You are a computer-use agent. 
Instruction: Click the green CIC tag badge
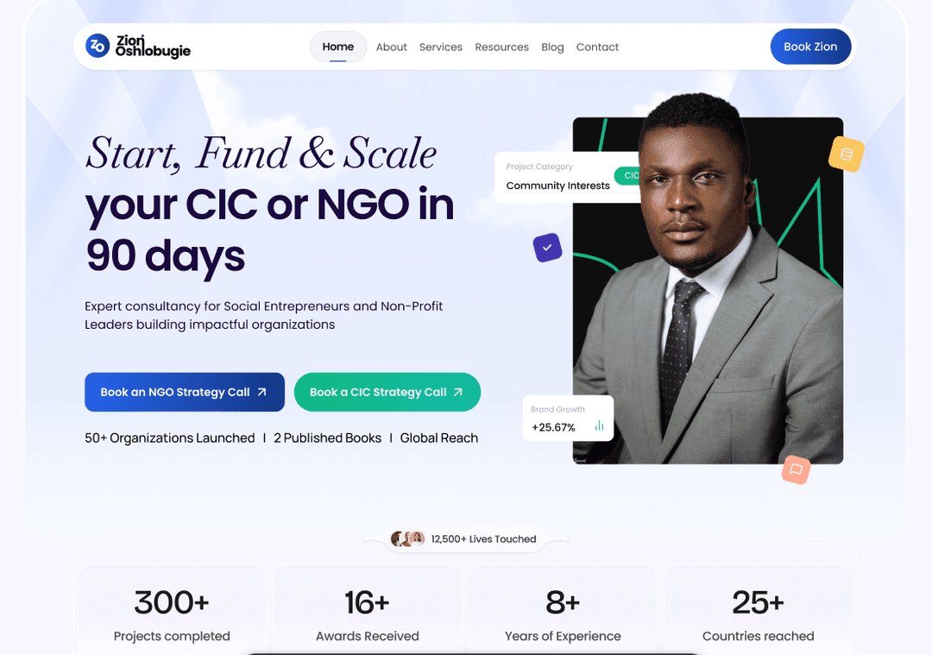point(628,176)
